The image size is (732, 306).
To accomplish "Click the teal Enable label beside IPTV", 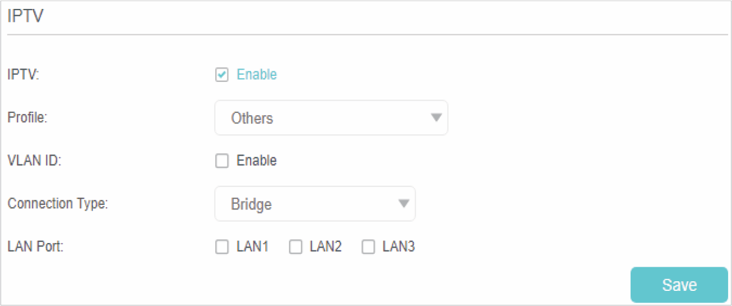I will pos(256,75).
